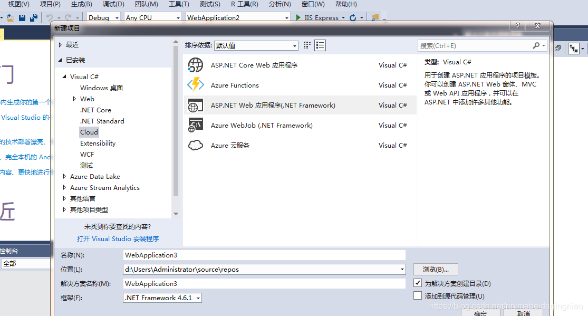The image size is (588, 316).
Task: Open the WebApplication2 startup project dropdown
Action: coord(238,17)
